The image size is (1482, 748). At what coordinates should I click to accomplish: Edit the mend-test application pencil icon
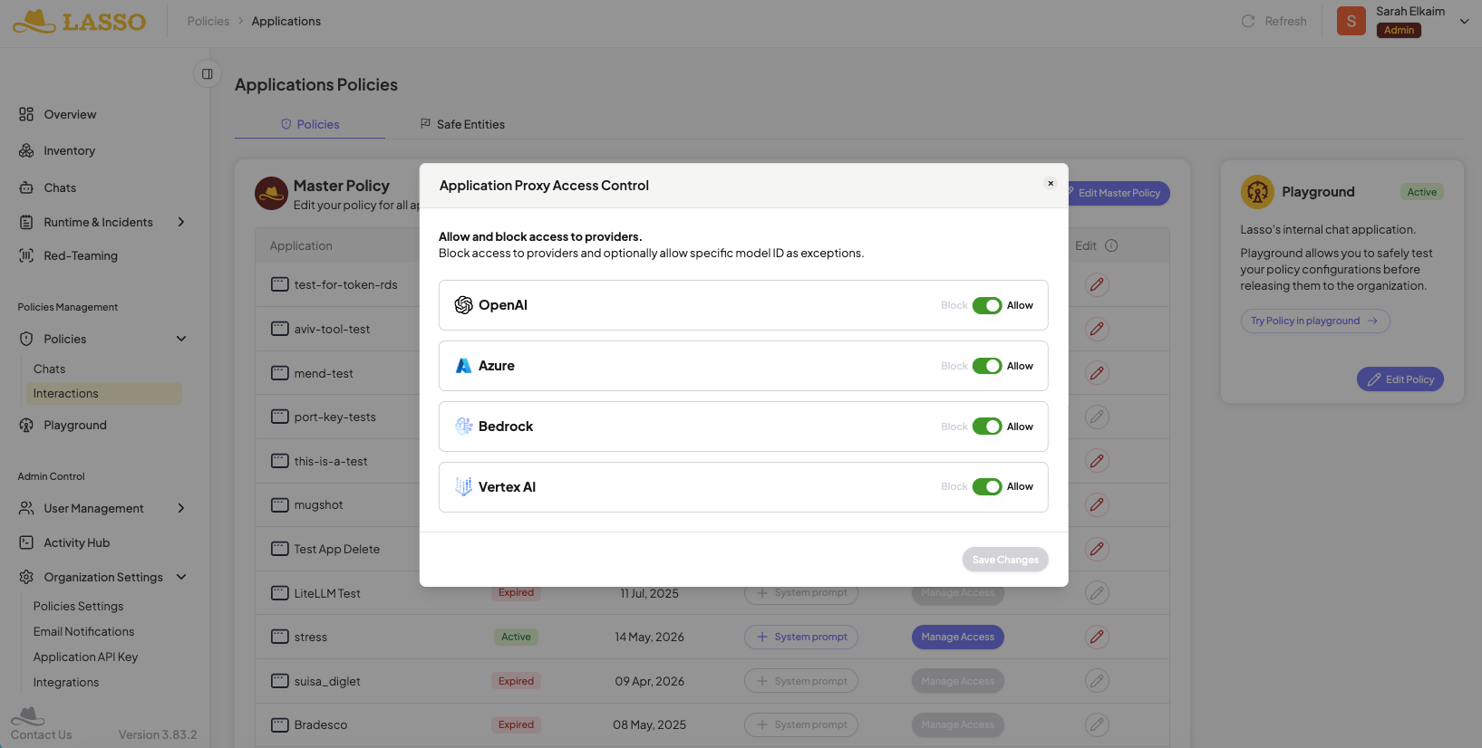point(1097,372)
